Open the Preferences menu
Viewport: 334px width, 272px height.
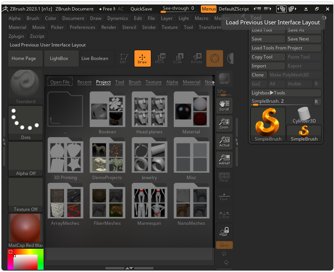82,27
